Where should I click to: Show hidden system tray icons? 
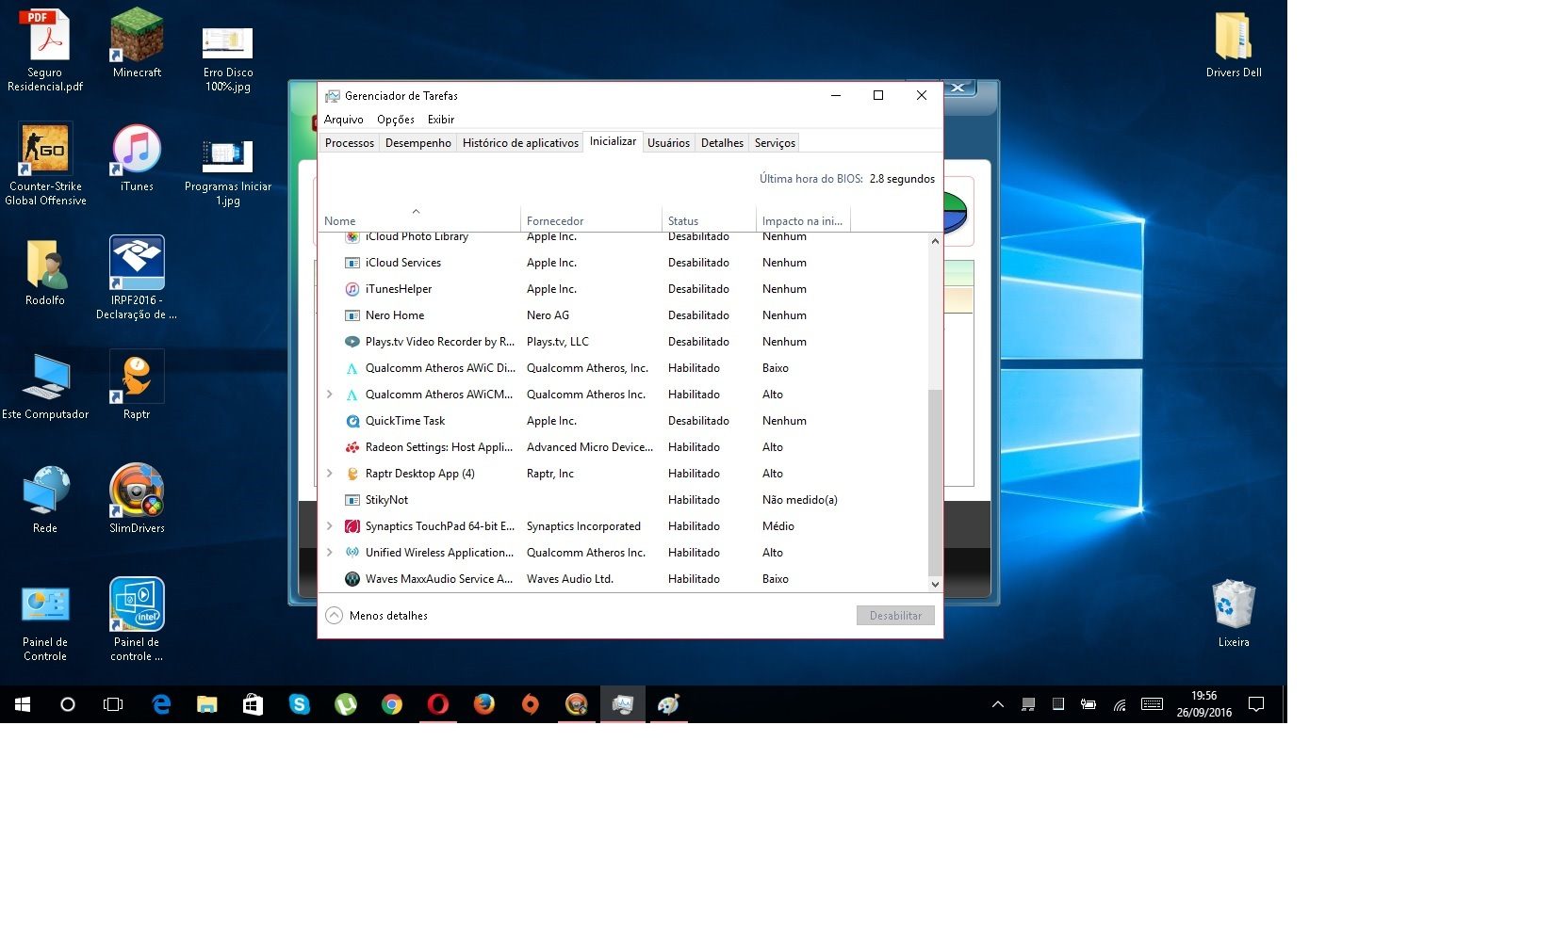point(998,704)
